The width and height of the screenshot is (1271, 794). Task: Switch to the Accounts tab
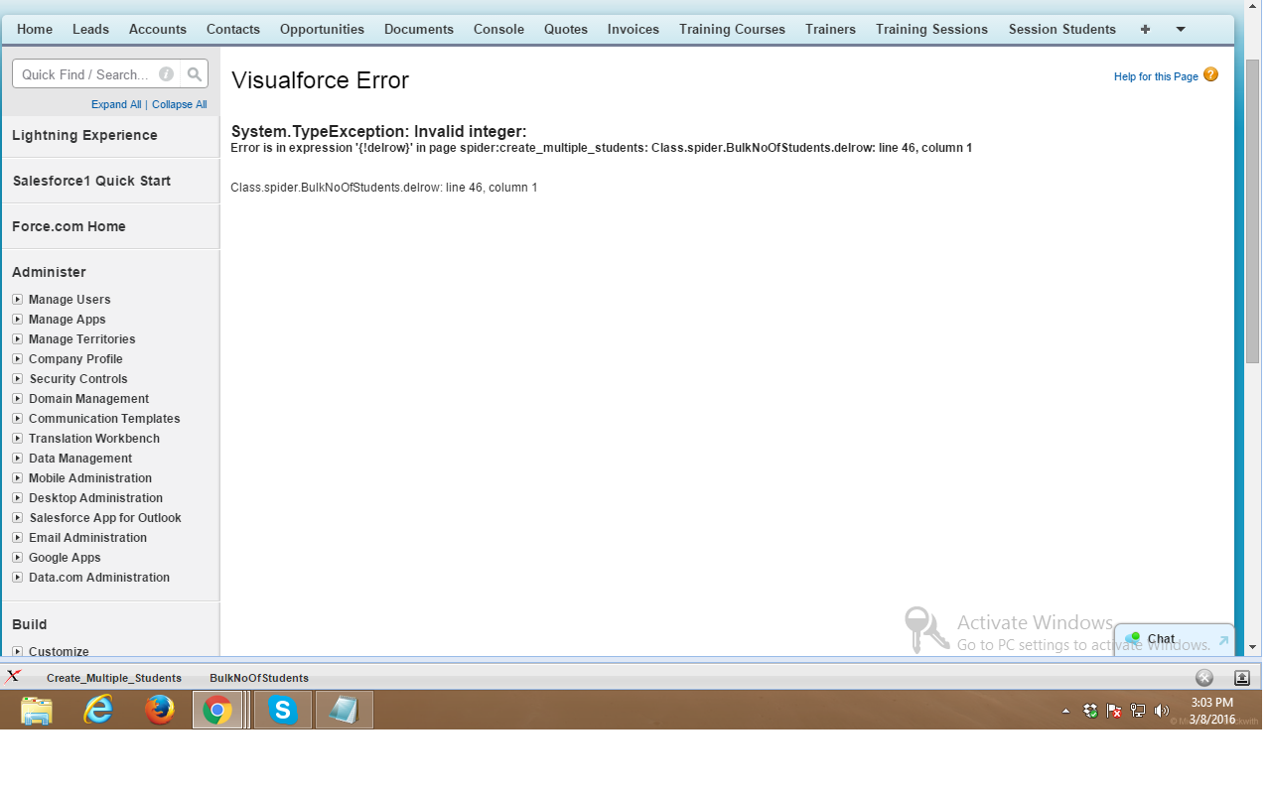pos(158,30)
